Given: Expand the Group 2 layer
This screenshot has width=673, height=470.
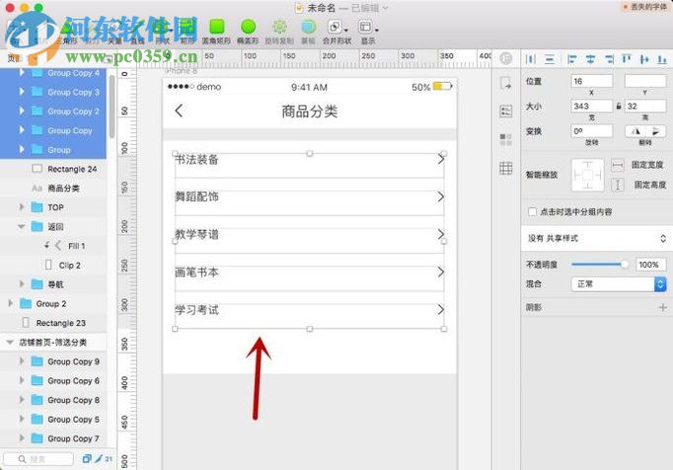Looking at the screenshot, I should pyautogui.click(x=10, y=303).
